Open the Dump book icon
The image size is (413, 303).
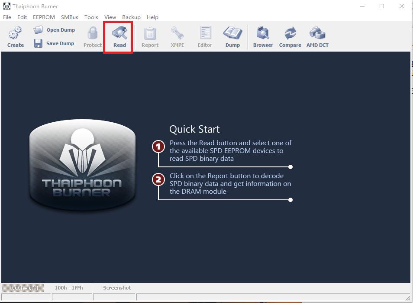(x=232, y=33)
